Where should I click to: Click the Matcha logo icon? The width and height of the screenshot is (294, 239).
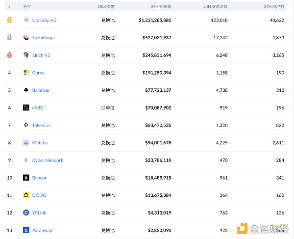(x=26, y=143)
